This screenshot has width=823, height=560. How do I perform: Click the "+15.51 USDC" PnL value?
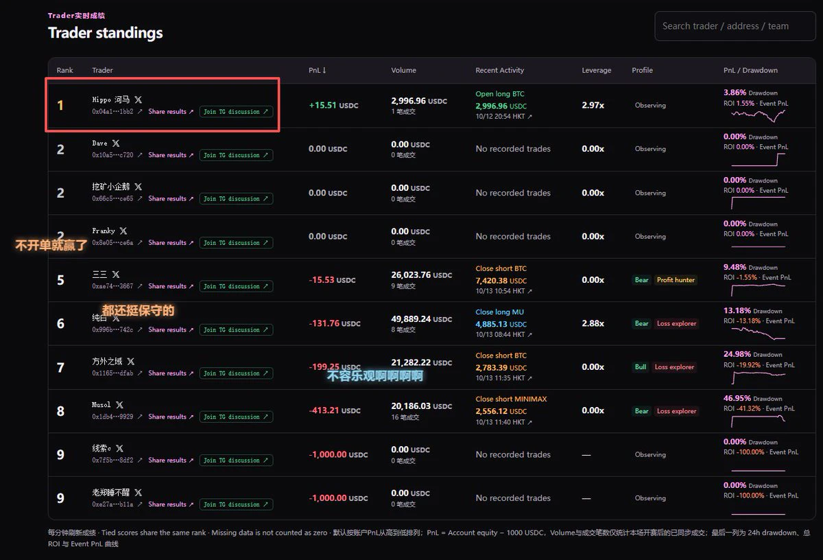click(334, 106)
